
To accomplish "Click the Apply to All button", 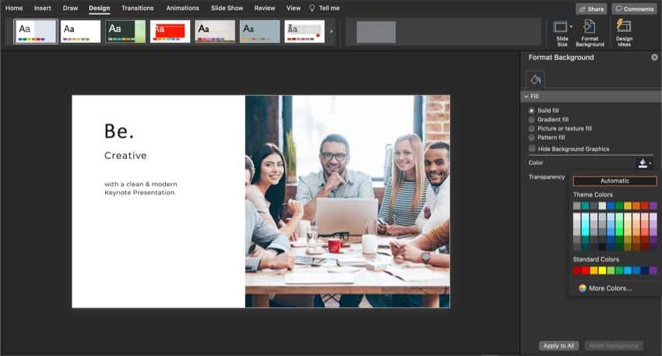I will point(558,345).
